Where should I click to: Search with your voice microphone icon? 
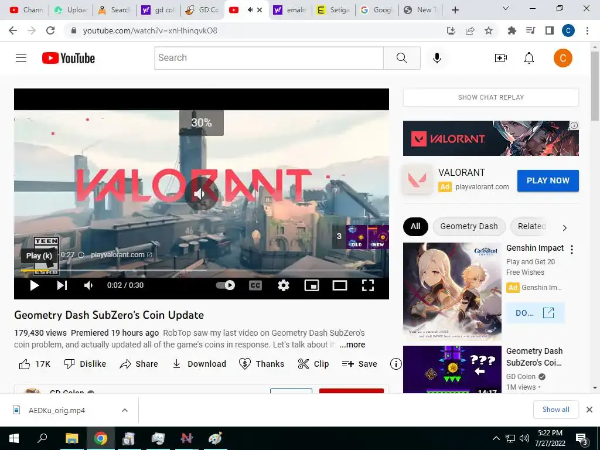tap(437, 58)
